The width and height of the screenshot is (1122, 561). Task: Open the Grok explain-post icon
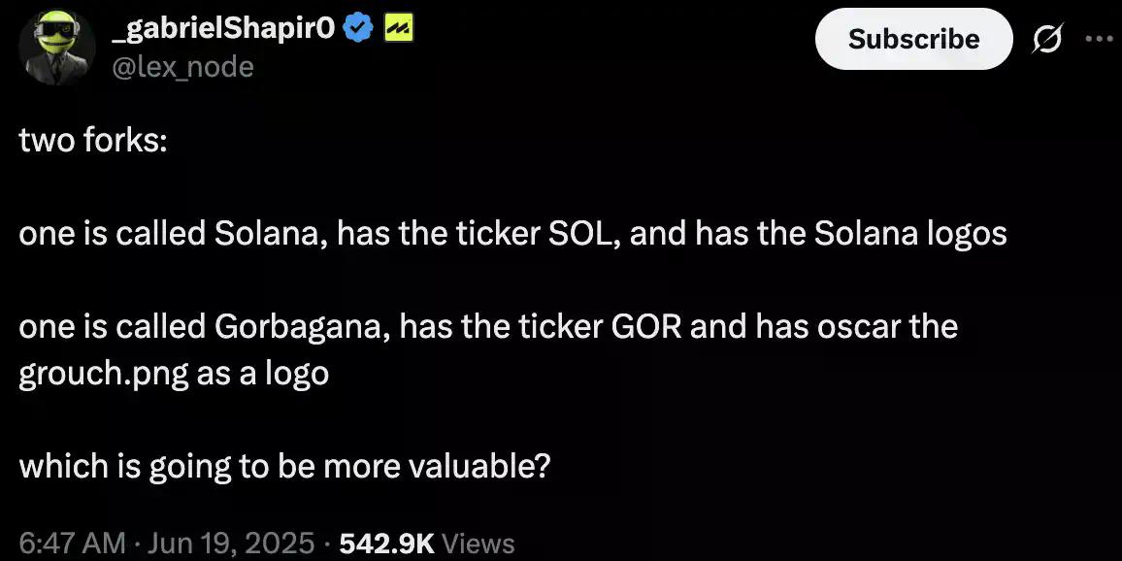[1049, 40]
